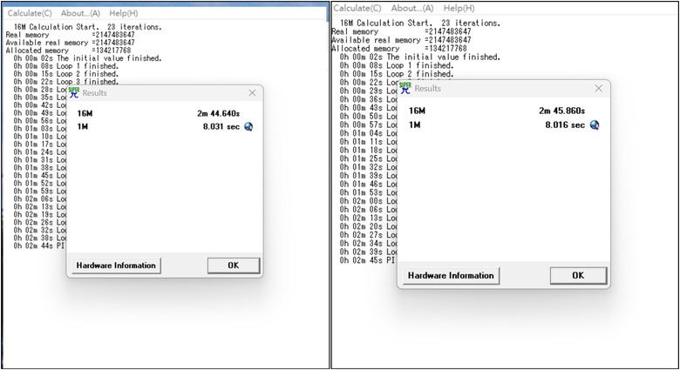Click globe icon beside 8.031 sec

click(248, 126)
